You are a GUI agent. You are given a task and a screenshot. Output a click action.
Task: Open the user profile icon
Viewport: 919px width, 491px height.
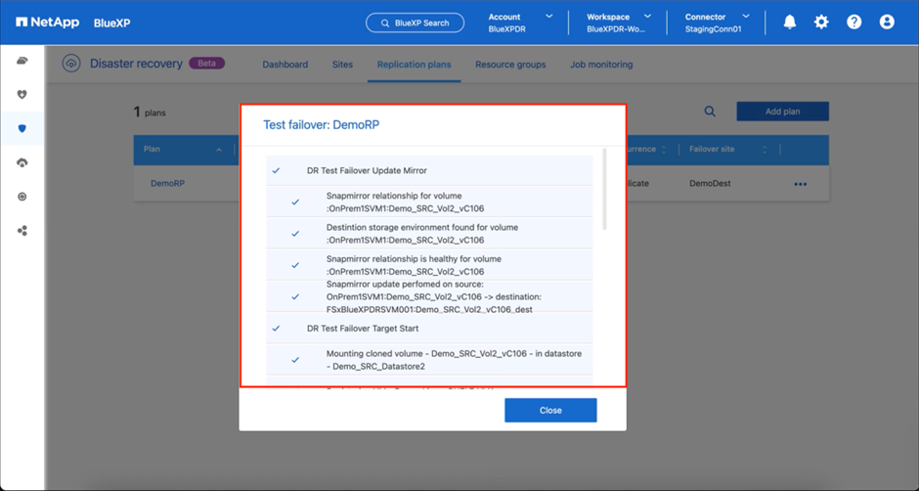click(887, 22)
